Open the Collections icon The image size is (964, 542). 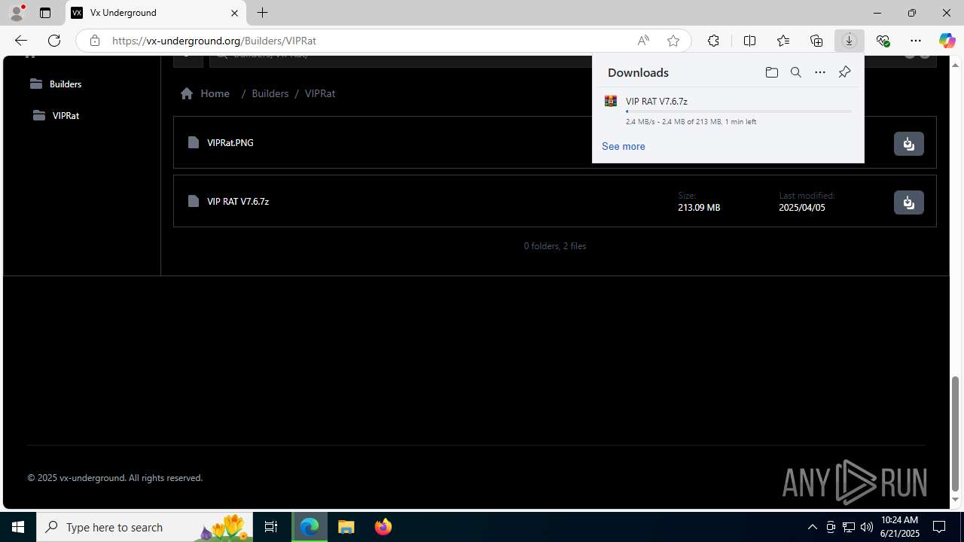(816, 41)
